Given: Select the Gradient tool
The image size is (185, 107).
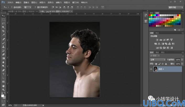Looking at the screenshot, I should [x=3, y=58].
